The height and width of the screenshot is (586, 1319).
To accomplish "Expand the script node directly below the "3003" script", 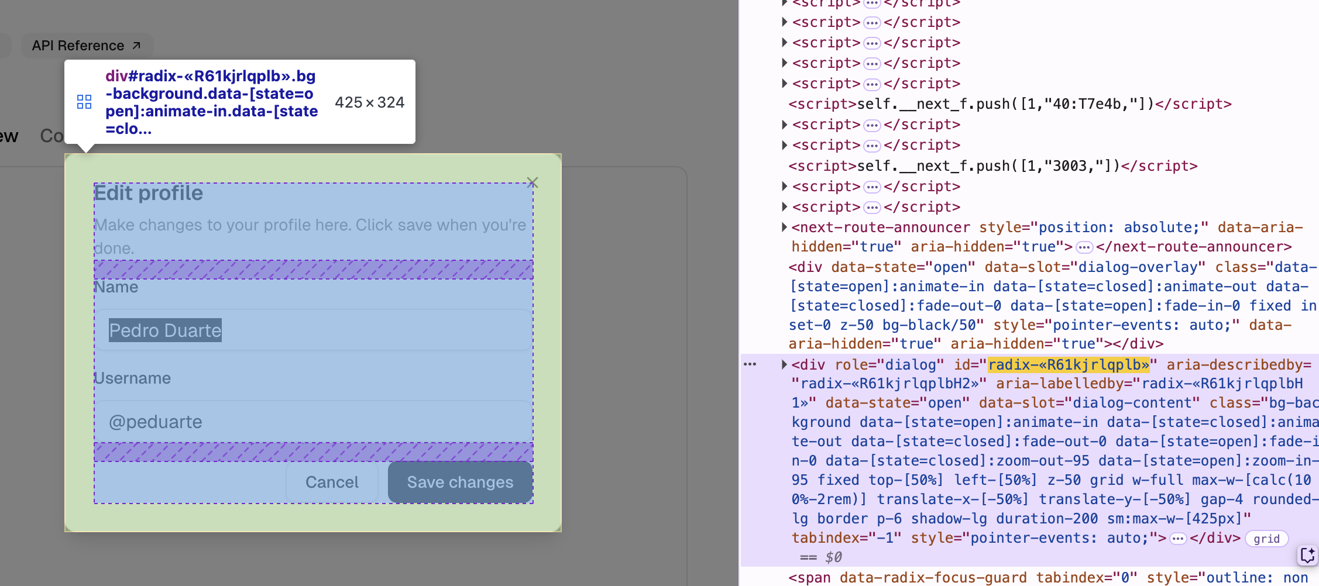I will point(784,187).
